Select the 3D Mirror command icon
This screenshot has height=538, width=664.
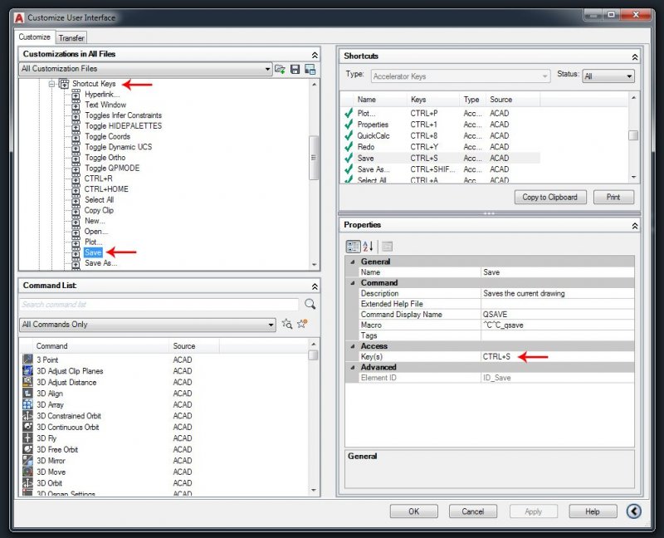point(27,461)
